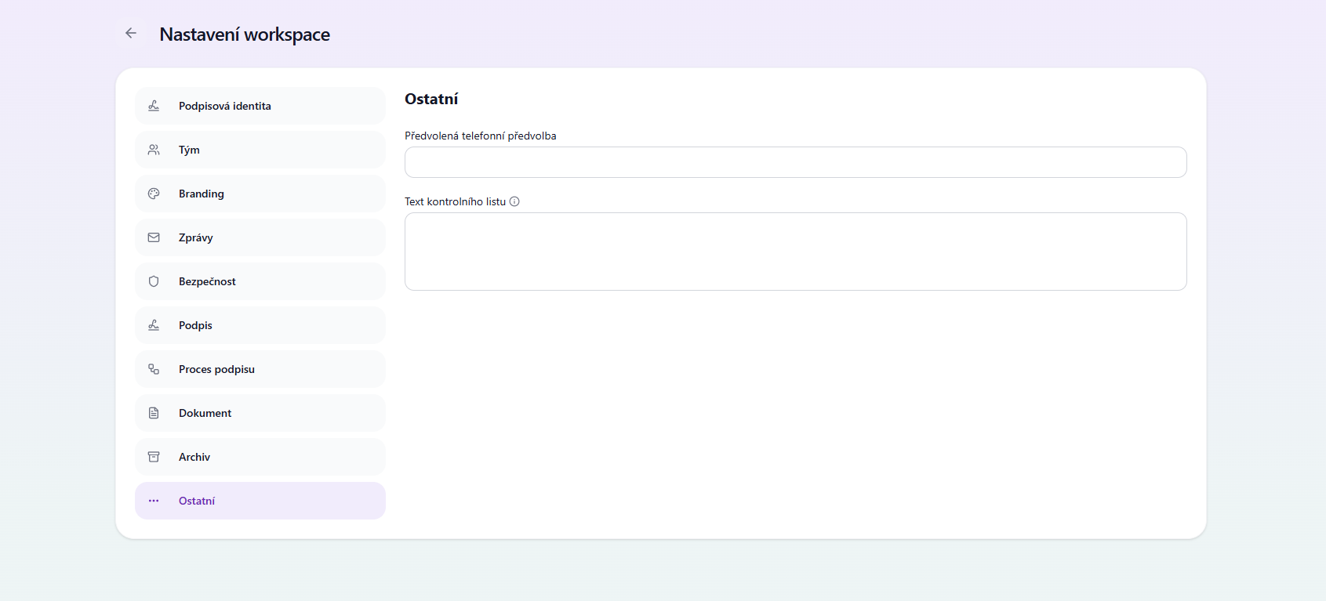Viewport: 1326px width, 601px height.
Task: Click the document icon beside Dokument
Action: pyautogui.click(x=154, y=413)
